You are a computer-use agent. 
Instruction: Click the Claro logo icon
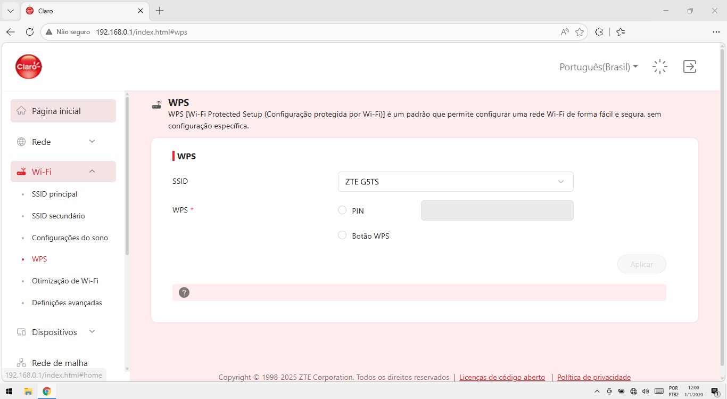(29, 67)
